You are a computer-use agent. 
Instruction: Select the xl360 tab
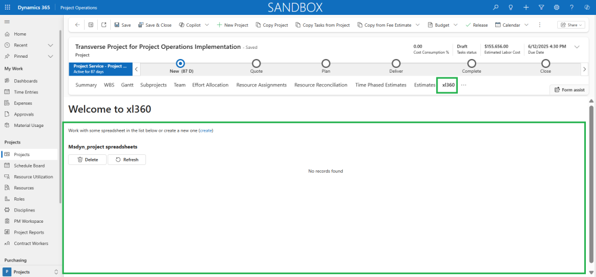click(x=448, y=85)
